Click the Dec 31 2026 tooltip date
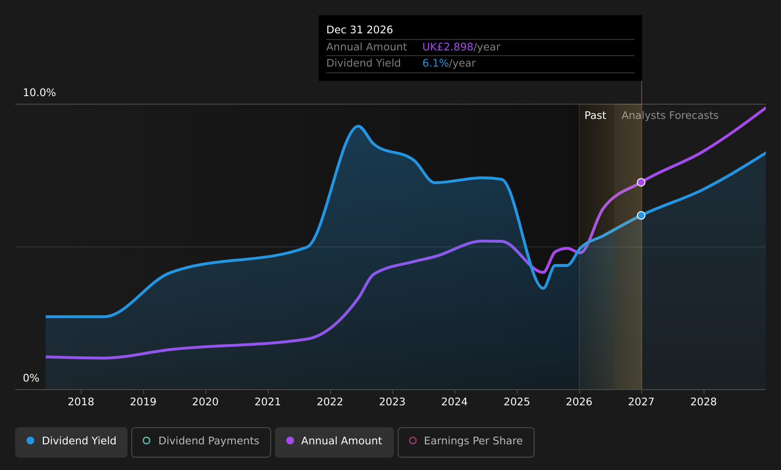 click(360, 30)
